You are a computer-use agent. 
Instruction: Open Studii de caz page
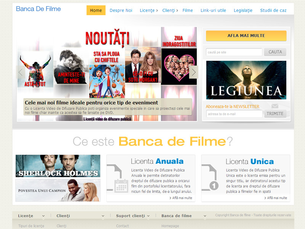tap(273, 10)
